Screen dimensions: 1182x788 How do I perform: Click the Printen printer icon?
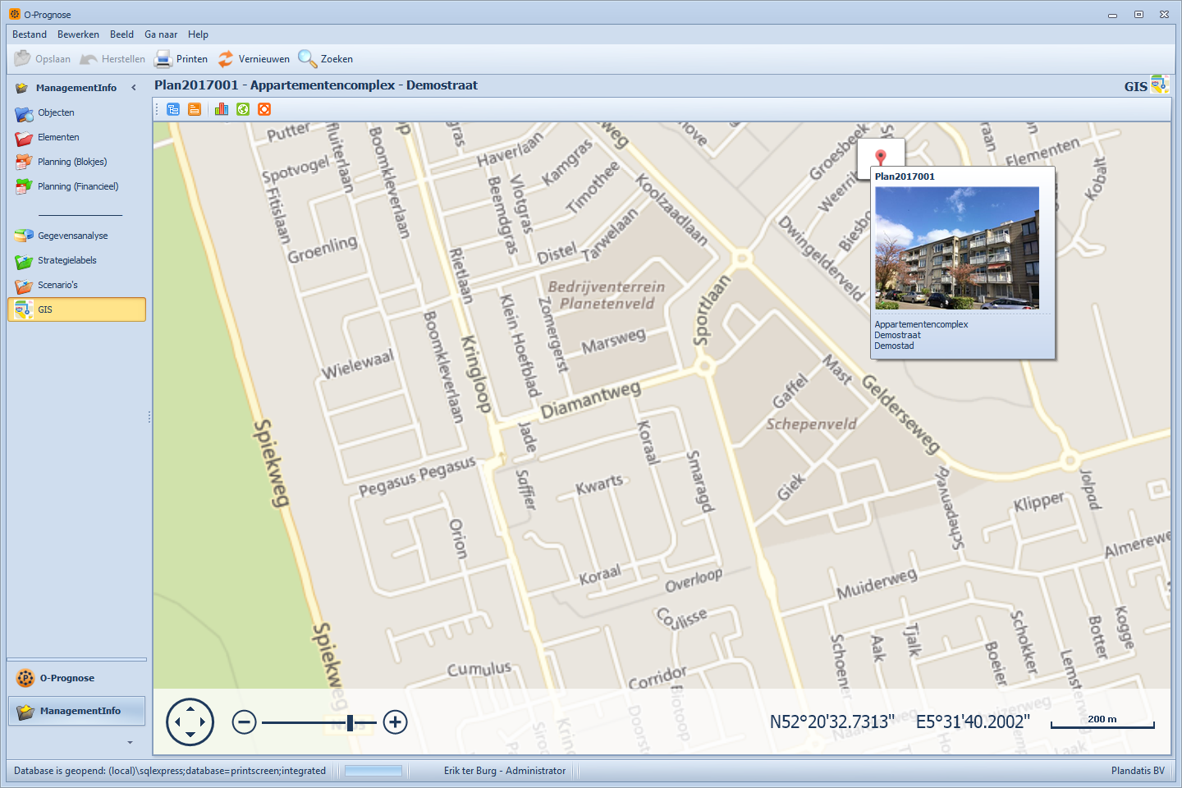163,58
